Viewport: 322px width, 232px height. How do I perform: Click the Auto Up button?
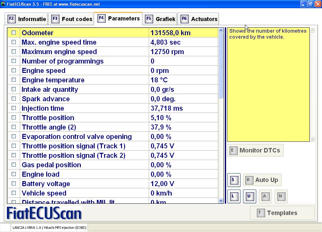coord(262,180)
